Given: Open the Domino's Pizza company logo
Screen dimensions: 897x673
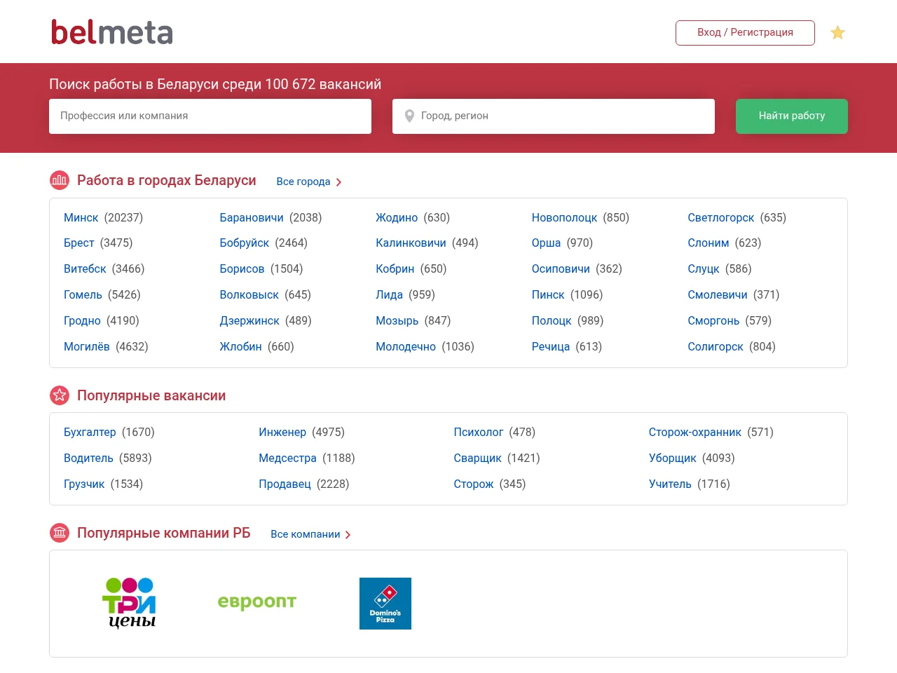Looking at the screenshot, I should [x=385, y=604].
